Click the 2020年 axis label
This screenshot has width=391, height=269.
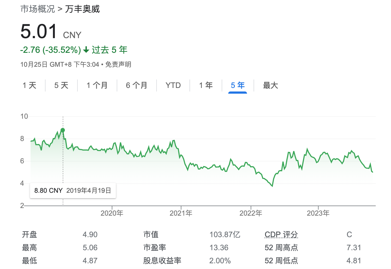pos(112,213)
